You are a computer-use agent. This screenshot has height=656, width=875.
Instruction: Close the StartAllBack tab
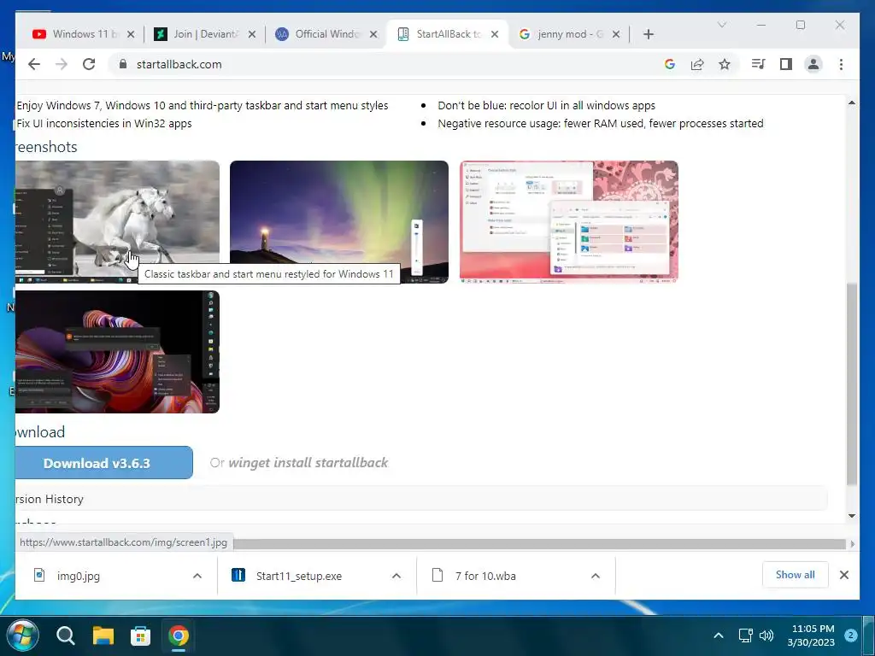pyautogui.click(x=495, y=34)
